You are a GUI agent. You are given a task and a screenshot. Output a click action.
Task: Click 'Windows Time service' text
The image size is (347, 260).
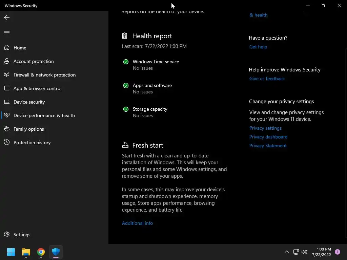pos(156,62)
